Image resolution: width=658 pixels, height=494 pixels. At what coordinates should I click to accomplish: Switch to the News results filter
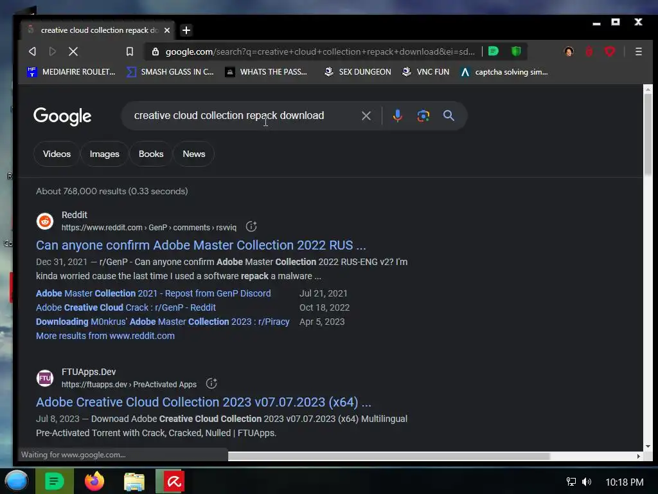coord(194,154)
